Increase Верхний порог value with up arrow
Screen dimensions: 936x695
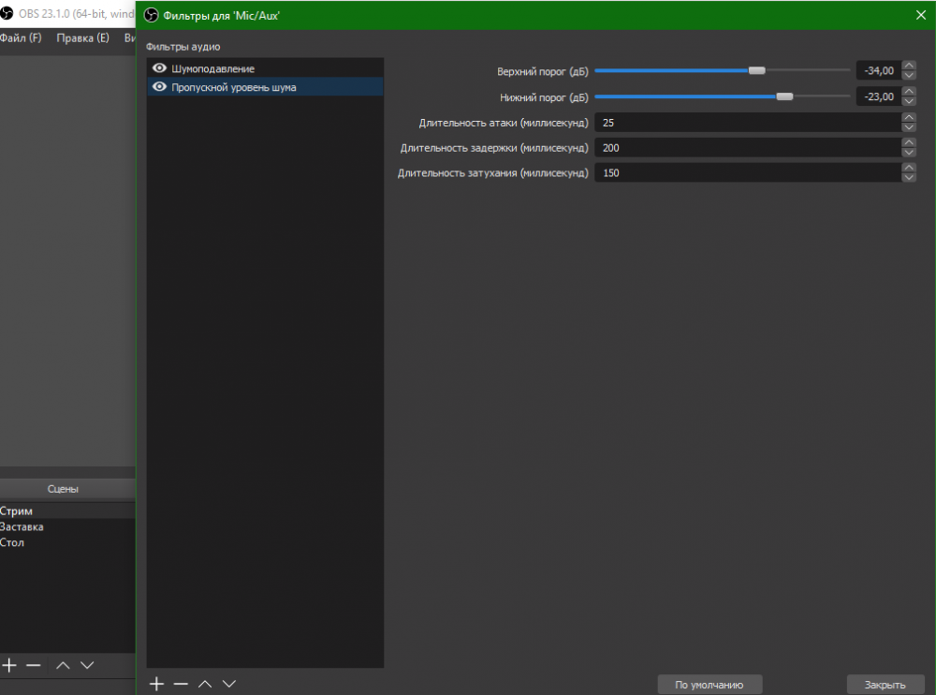[x=909, y=66]
